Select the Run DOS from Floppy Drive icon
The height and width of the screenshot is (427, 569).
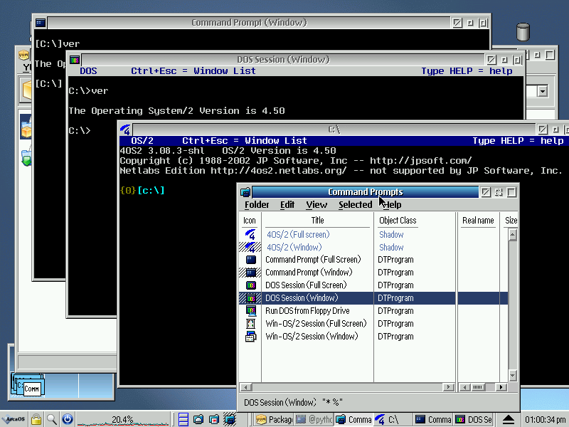pyautogui.click(x=251, y=311)
